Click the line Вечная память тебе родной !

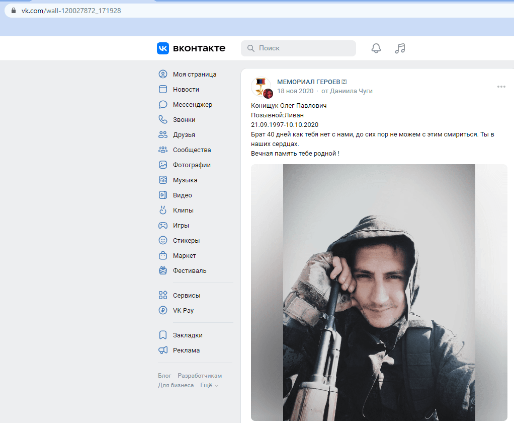click(295, 153)
